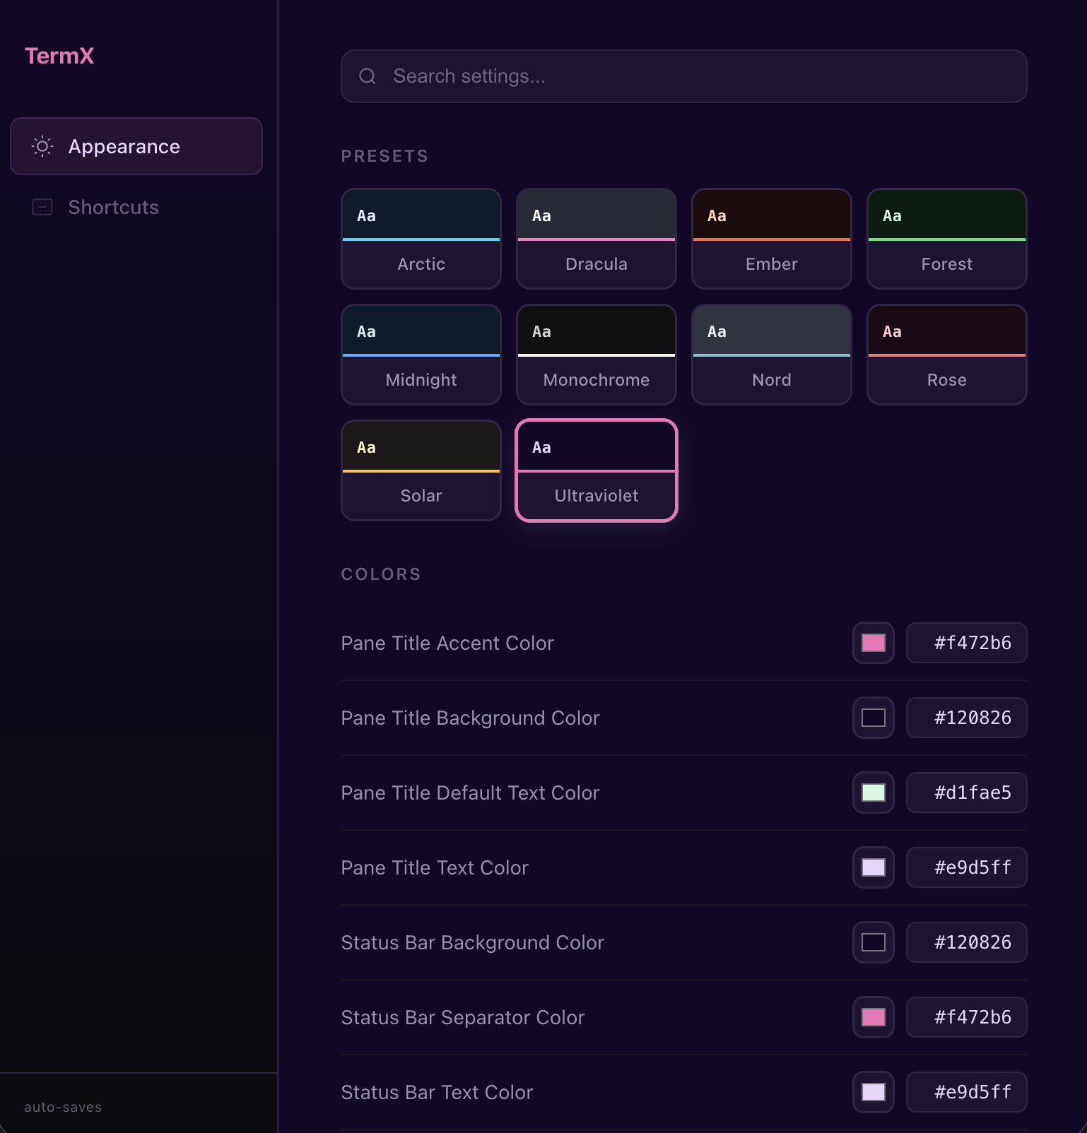This screenshot has width=1087, height=1133.
Task: Click the keyboard icon beside Shortcuts
Action: 42,207
